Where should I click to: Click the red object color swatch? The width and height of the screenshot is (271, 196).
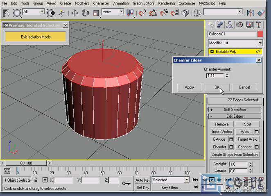point(260,34)
